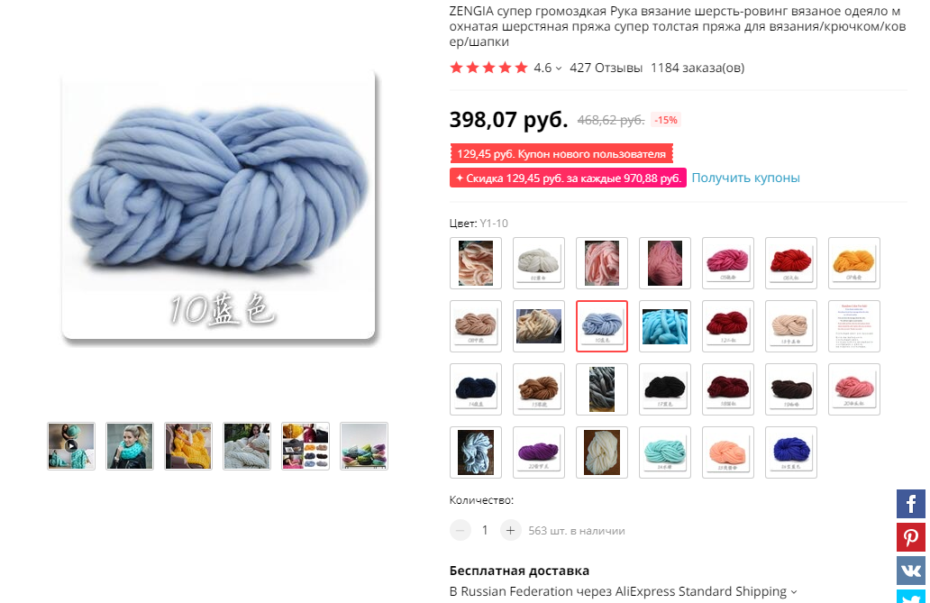This screenshot has width=930, height=603.
Task: Choose the purple yarn color option
Action: 539,452
